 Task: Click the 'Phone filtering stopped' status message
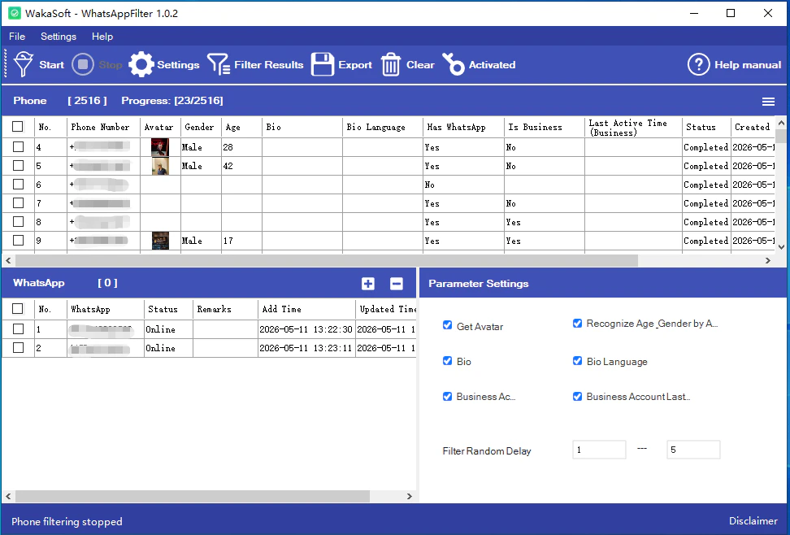click(x=67, y=521)
